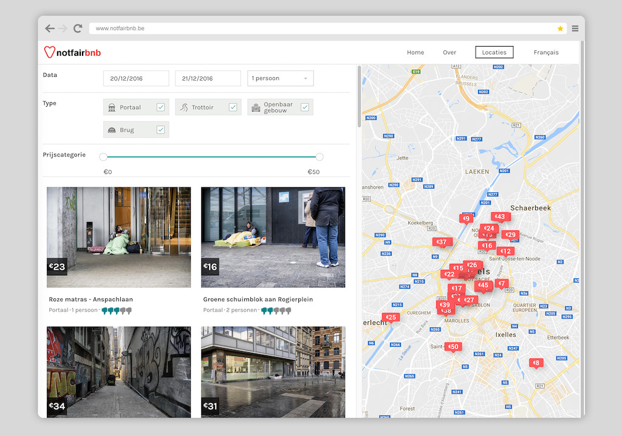Select the €8 map price marker
This screenshot has width=622, height=436.
[x=536, y=363]
